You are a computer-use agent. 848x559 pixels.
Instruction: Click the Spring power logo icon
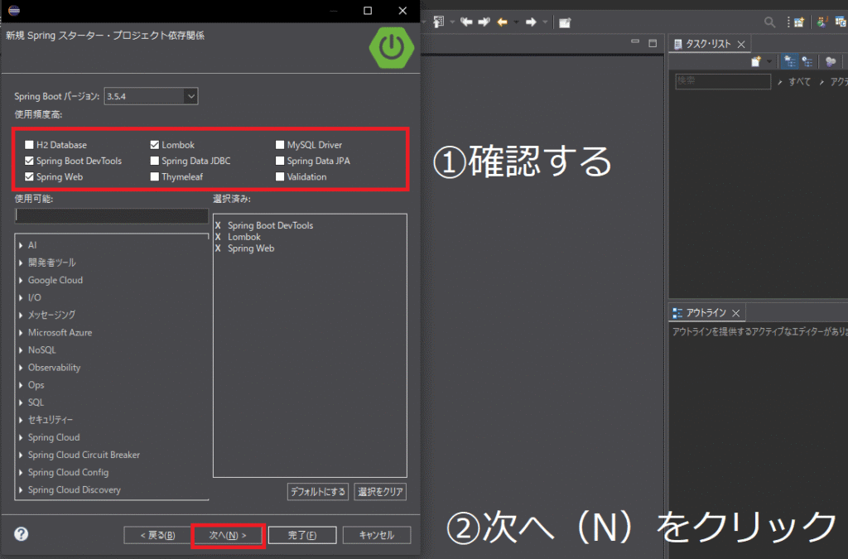point(392,47)
